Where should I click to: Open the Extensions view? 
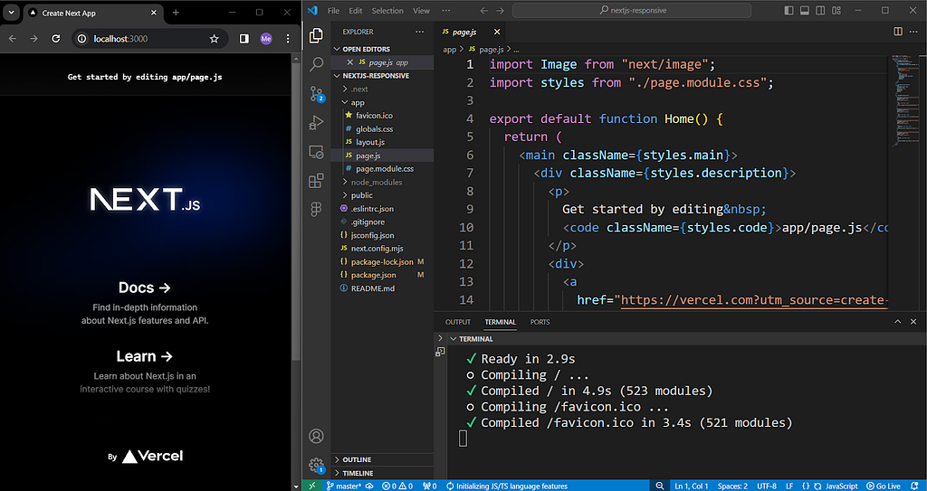316,180
